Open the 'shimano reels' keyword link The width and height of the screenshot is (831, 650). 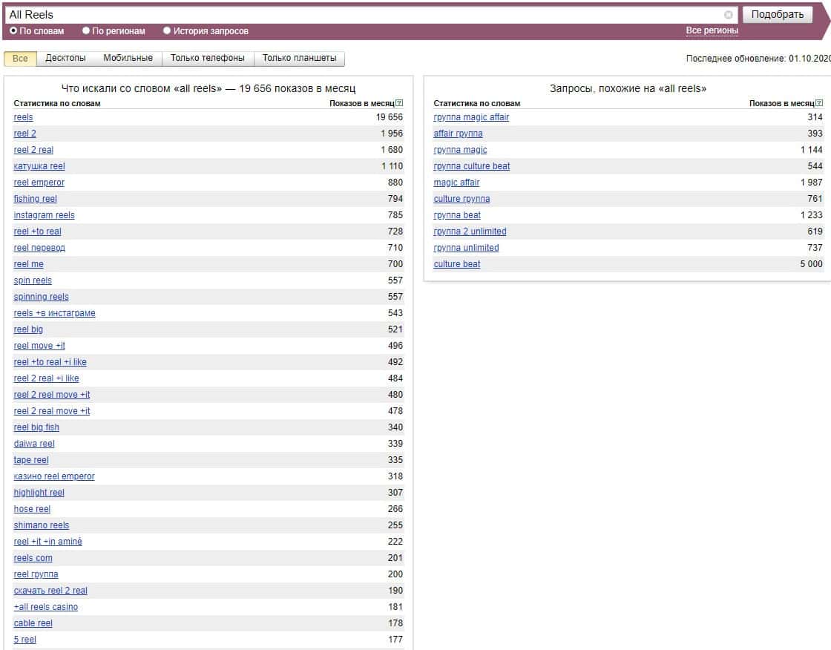tap(41, 525)
